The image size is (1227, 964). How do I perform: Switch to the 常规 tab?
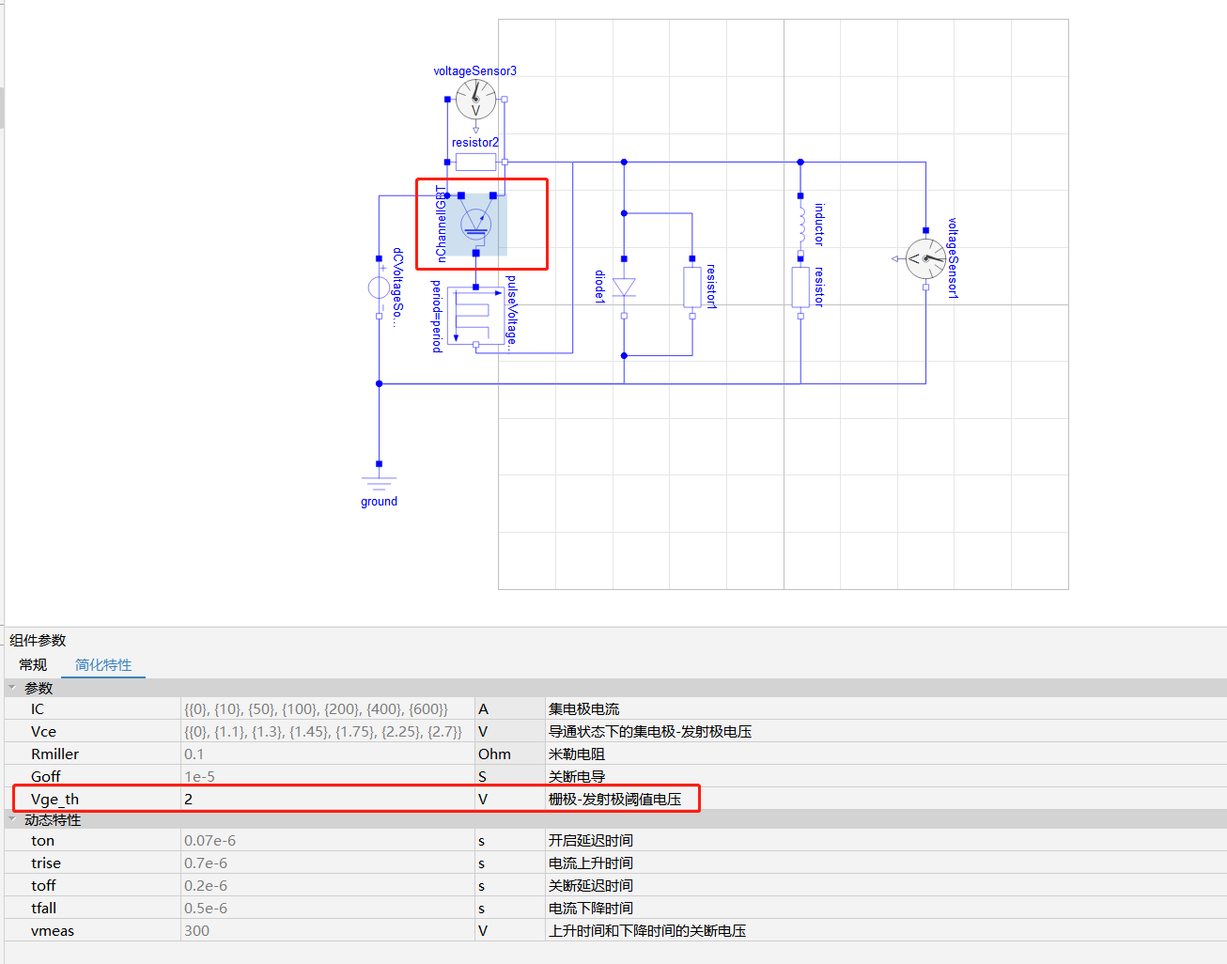tap(33, 664)
